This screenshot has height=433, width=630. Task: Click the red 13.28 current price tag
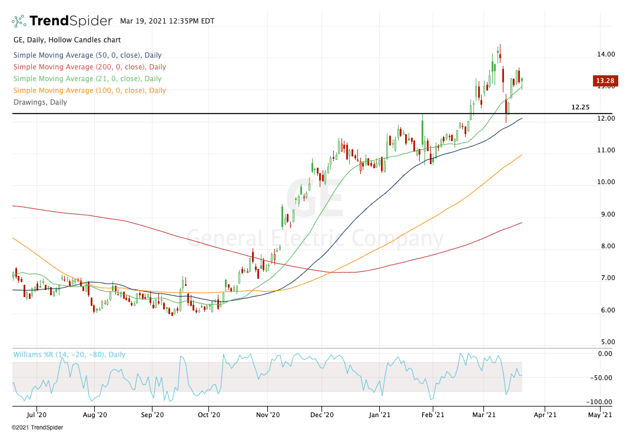pos(605,81)
